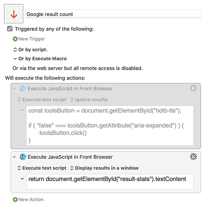Open 'Execute text script' dropdown in second action

click(x=42, y=168)
